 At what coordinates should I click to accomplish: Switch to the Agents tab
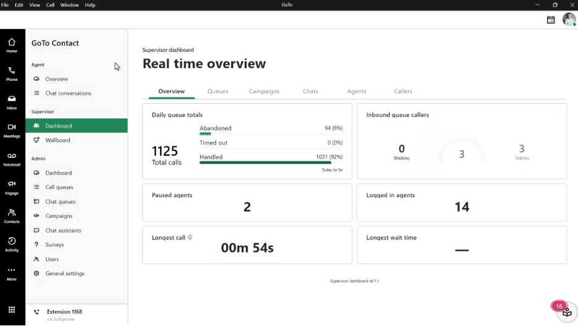[356, 91]
